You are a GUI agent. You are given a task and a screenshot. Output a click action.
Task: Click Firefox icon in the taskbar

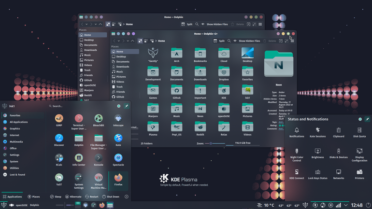coord(102,205)
